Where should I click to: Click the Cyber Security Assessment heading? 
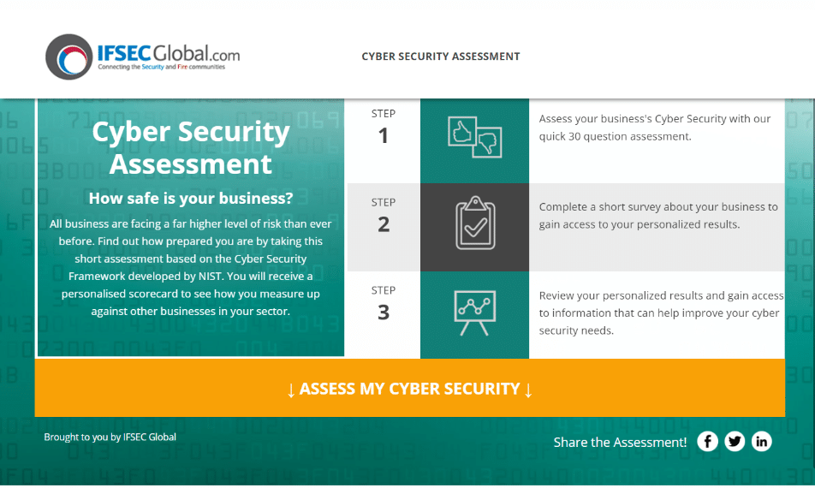tap(191, 147)
